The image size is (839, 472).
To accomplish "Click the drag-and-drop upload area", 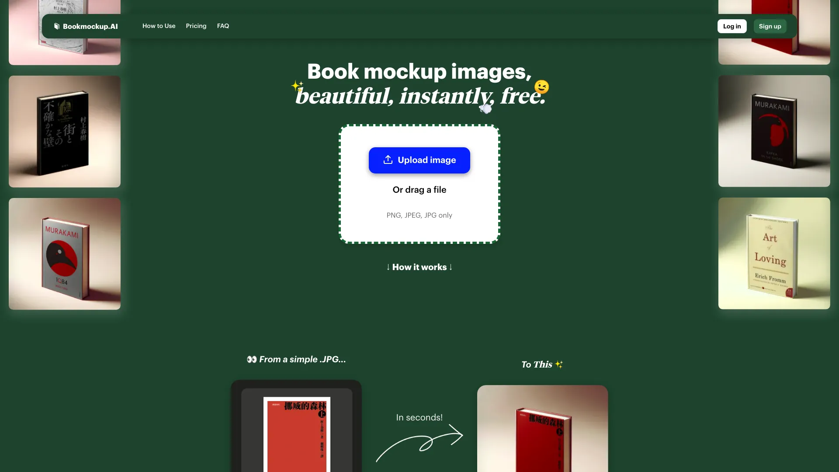I will pos(419,184).
